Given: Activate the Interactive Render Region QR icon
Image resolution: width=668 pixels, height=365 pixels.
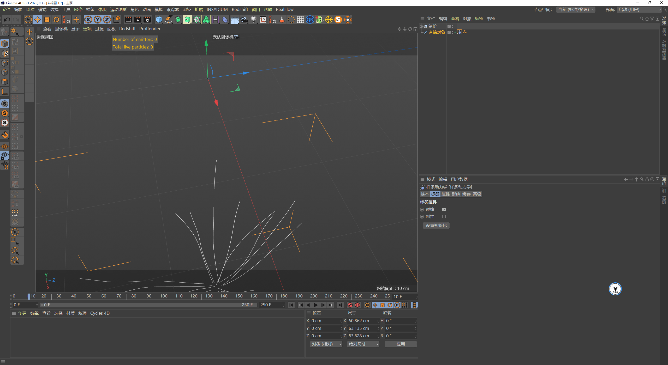Looking at the screenshot, I should point(310,20).
